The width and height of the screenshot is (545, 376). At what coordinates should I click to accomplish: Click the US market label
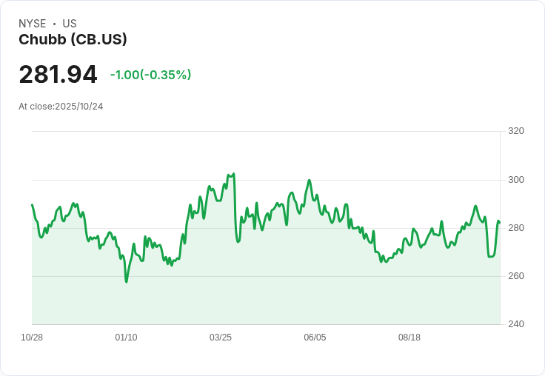pyautogui.click(x=70, y=24)
